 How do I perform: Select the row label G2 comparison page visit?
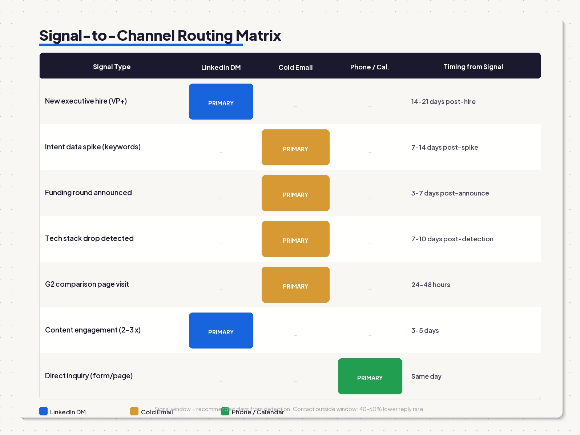[x=87, y=284]
